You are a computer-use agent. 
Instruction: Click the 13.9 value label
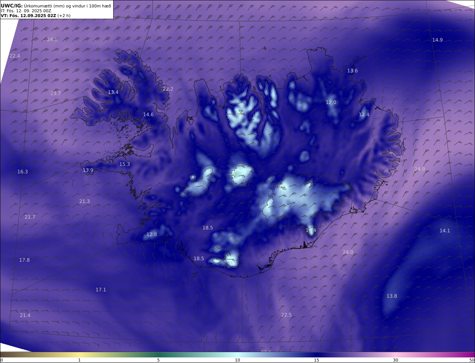[x=88, y=170]
